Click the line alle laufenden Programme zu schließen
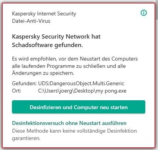Viewport: 158px width, 150px height. tap(69, 66)
